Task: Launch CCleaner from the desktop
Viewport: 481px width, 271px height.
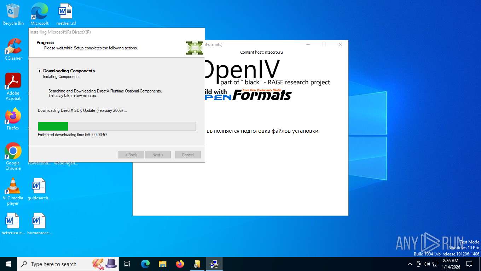Action: pos(13,49)
